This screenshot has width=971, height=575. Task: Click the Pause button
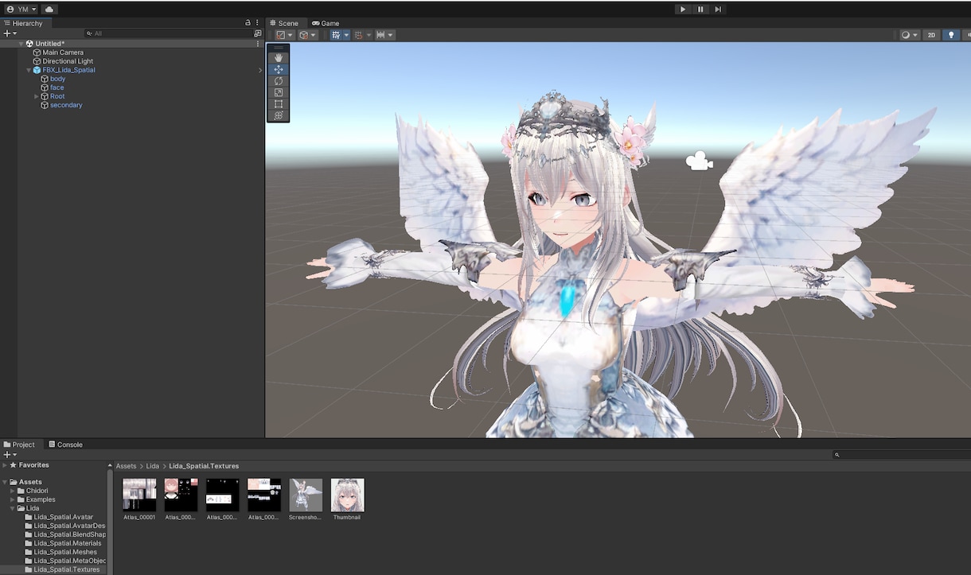click(x=700, y=10)
